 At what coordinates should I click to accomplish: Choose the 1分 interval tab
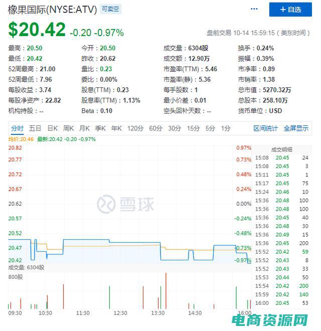[226, 128]
